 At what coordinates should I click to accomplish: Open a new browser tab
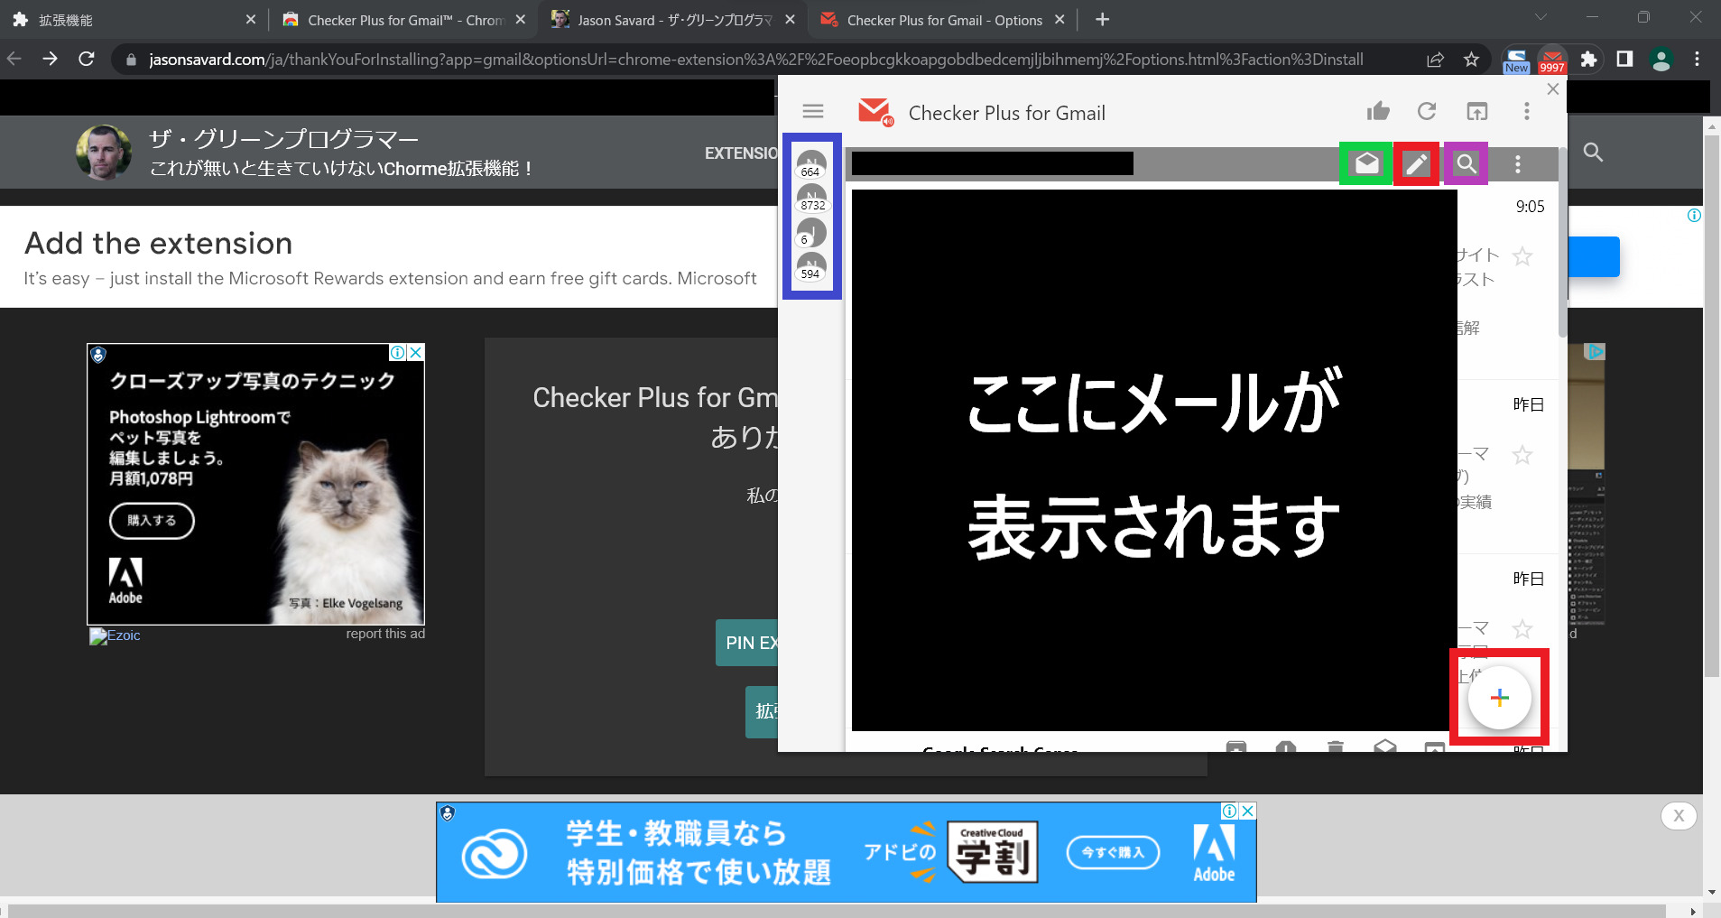click(1102, 20)
